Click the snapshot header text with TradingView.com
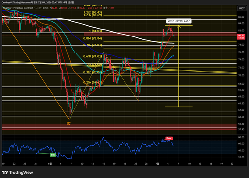The width and height of the screenshot is (249, 178). pos(38,2)
